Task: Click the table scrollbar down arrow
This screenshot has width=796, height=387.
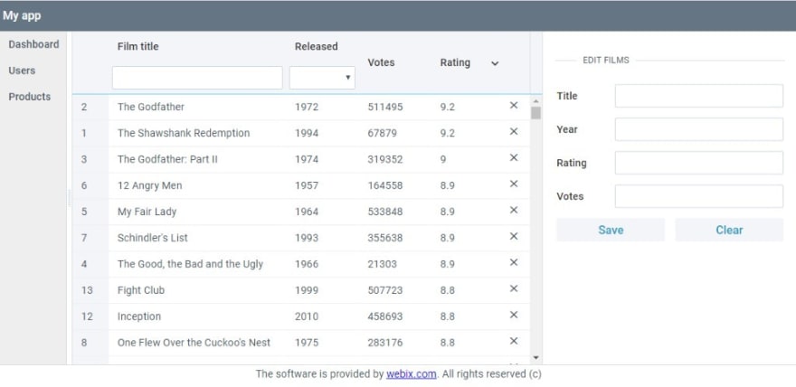Action: (535, 358)
